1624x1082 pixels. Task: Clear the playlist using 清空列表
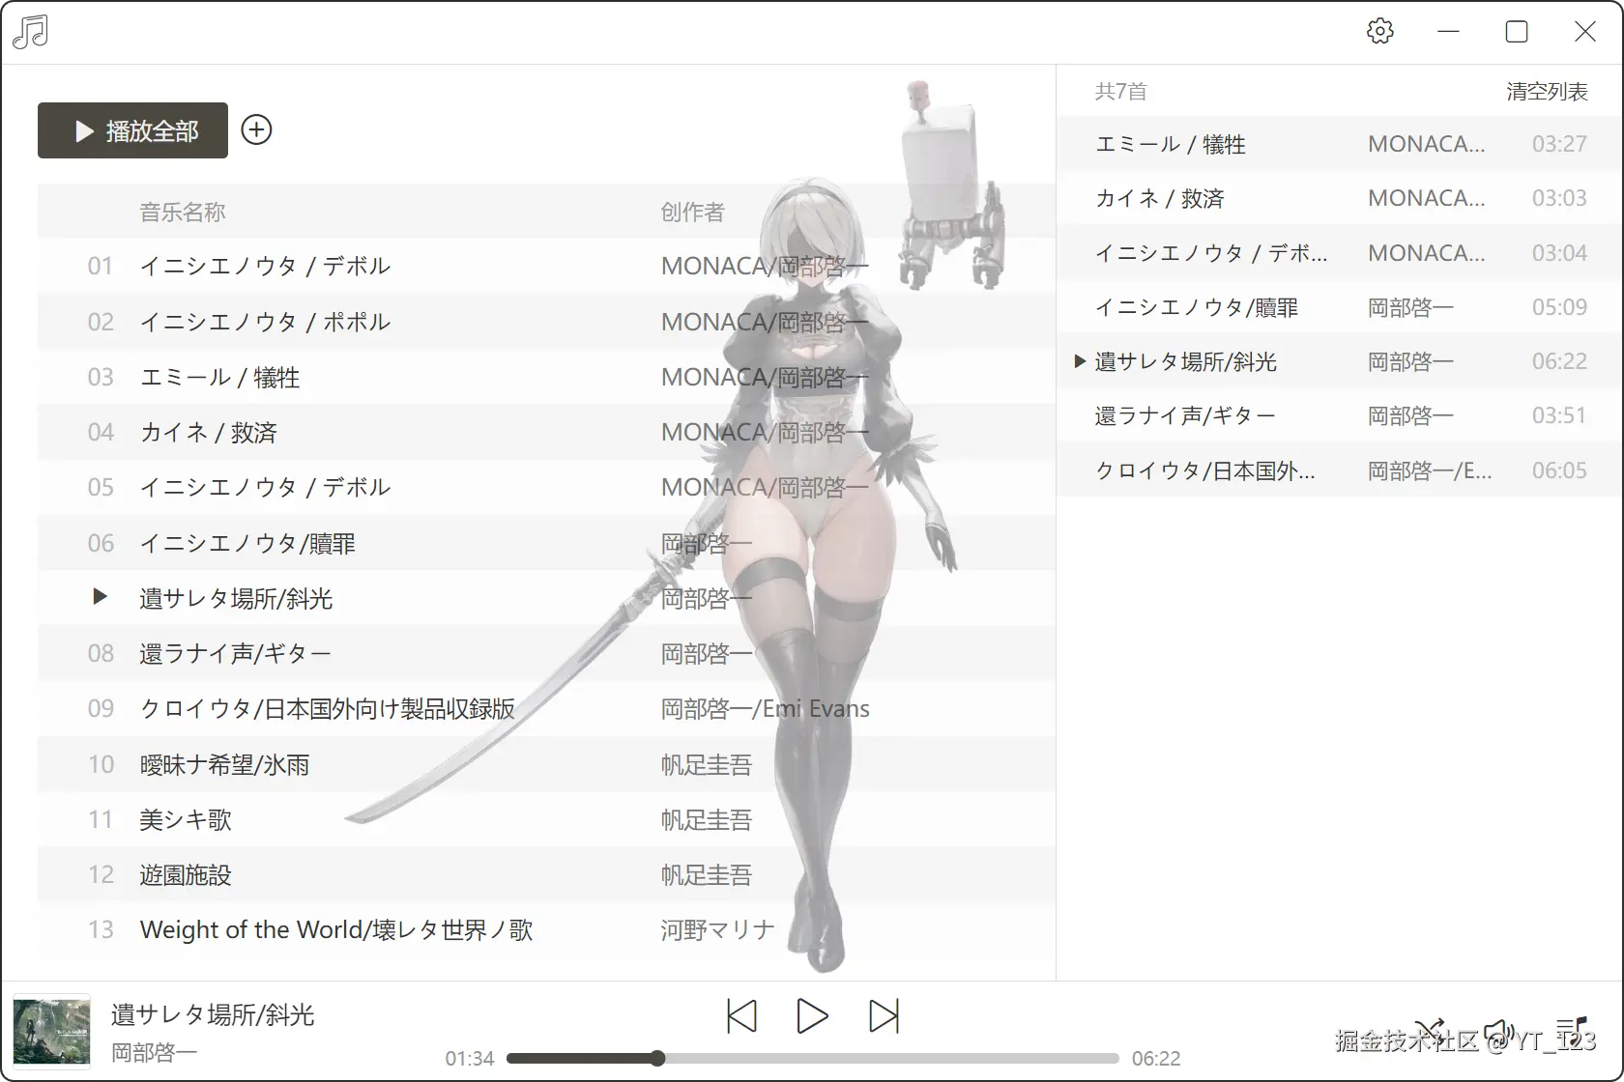coord(1546,91)
